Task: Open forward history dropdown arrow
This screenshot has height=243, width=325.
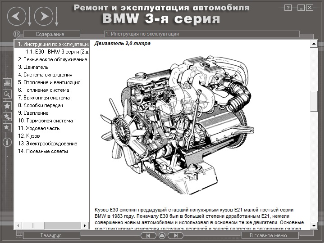Action: (56, 16)
